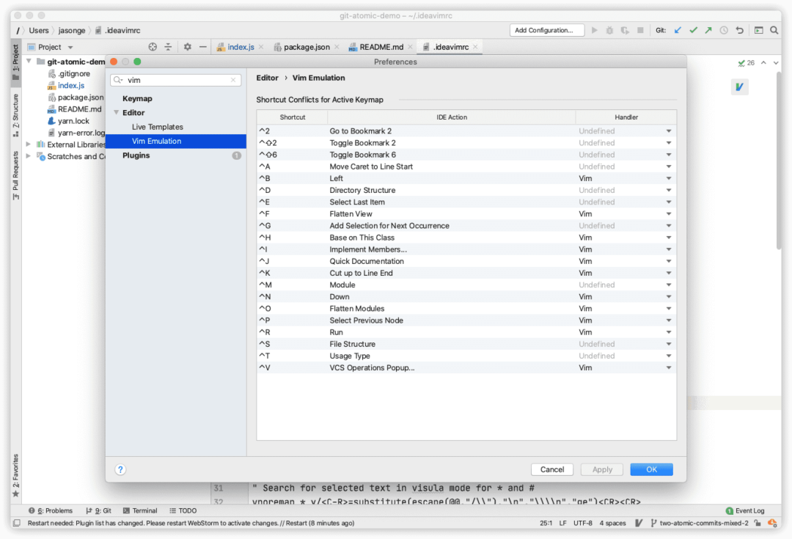Open the Terminal tool window

coord(140,510)
